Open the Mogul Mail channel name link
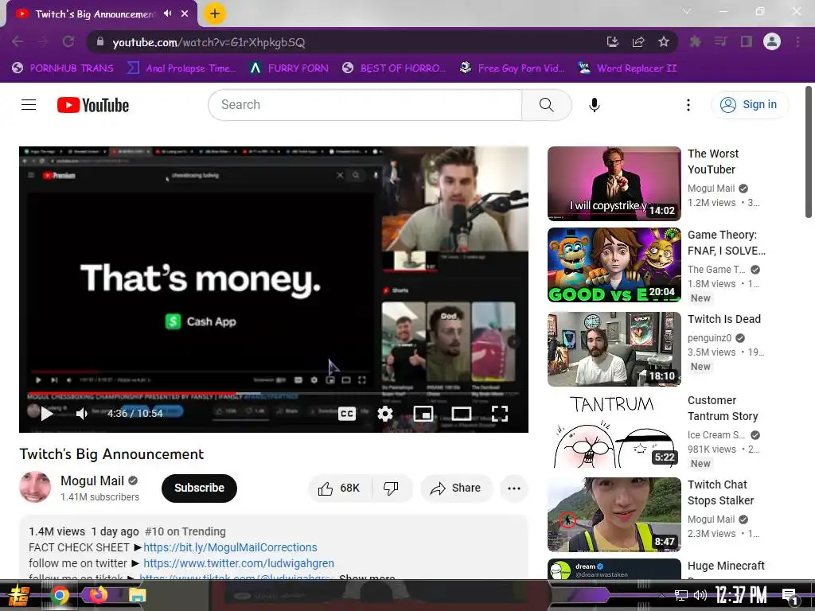The image size is (815, 611). pos(92,481)
